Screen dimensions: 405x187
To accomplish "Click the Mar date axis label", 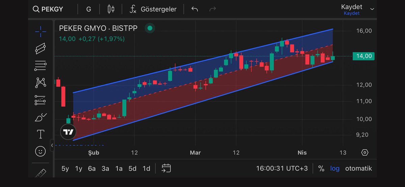I will pyautogui.click(x=195, y=153).
